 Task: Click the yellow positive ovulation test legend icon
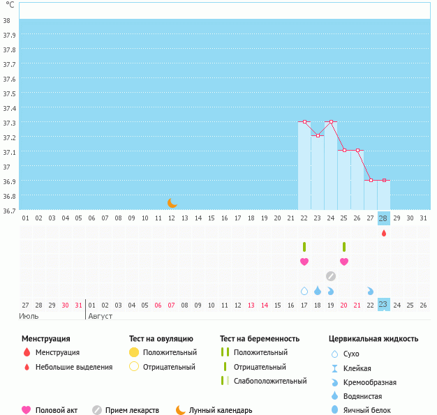[134, 352]
